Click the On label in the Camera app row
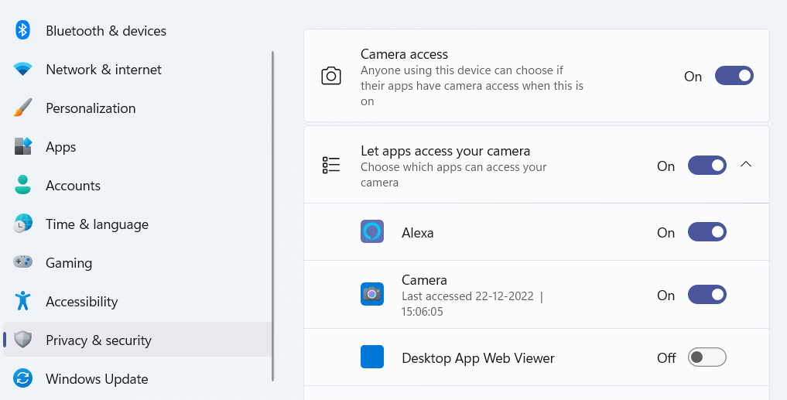 coord(666,295)
